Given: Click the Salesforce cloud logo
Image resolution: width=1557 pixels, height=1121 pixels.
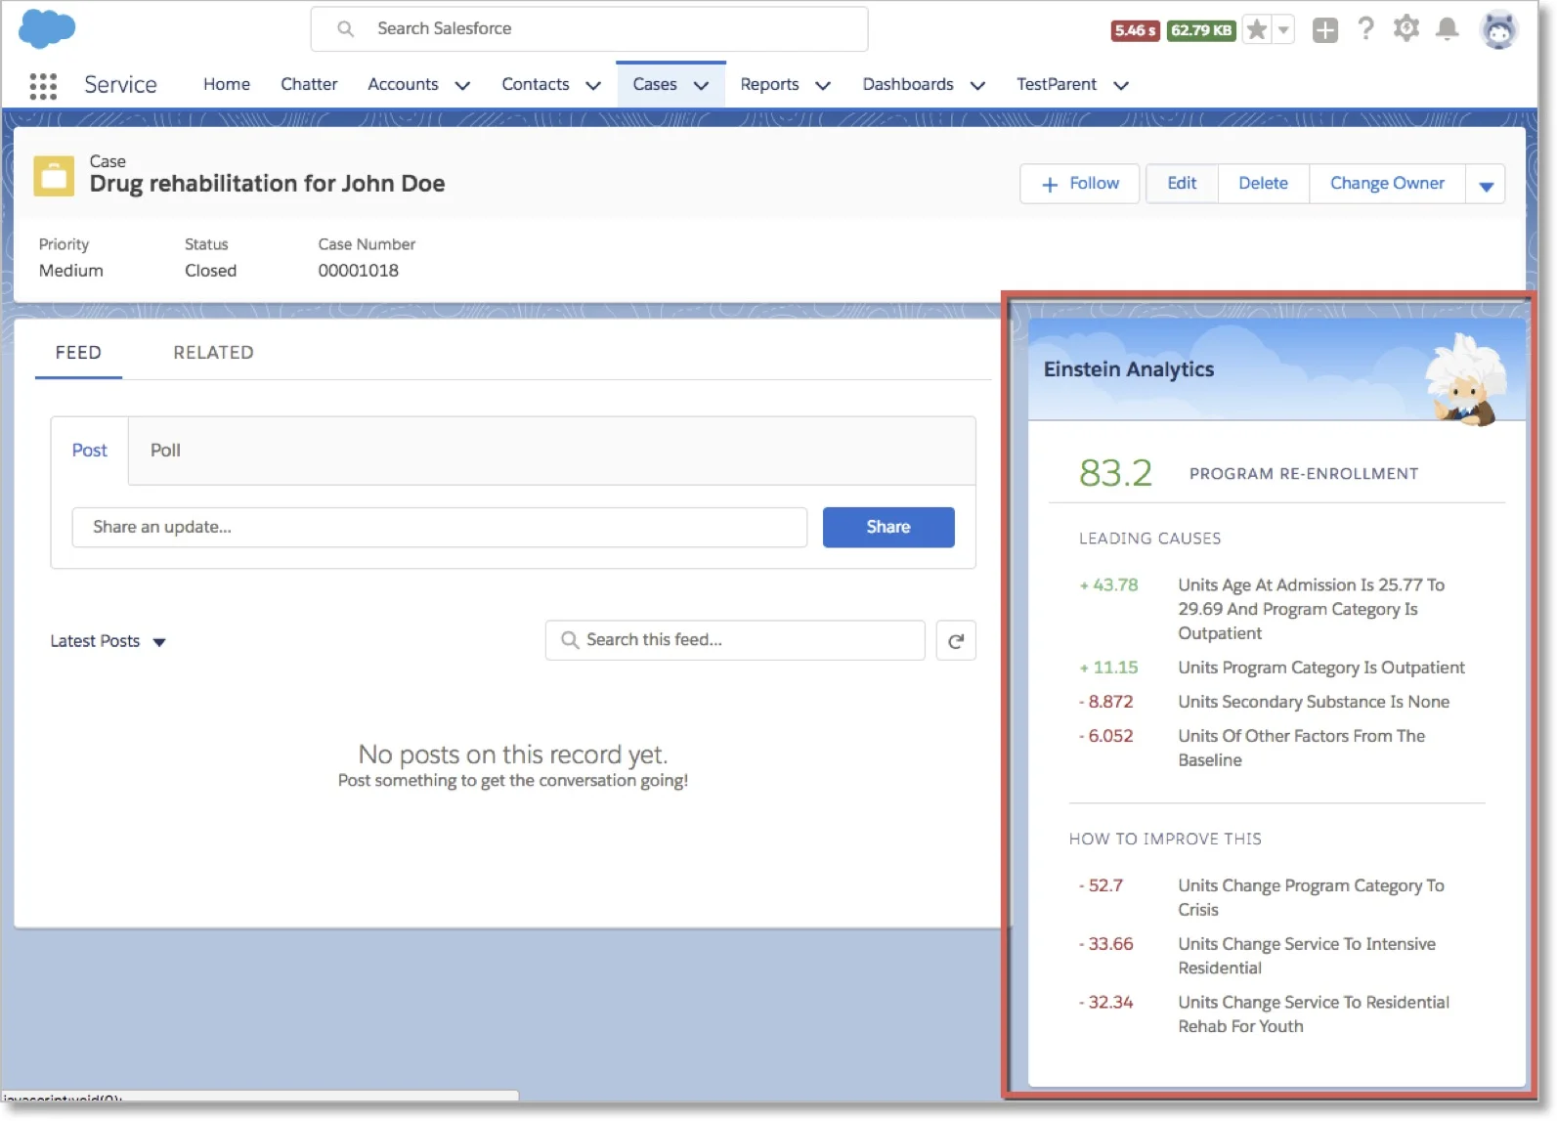Looking at the screenshot, I should (46, 28).
